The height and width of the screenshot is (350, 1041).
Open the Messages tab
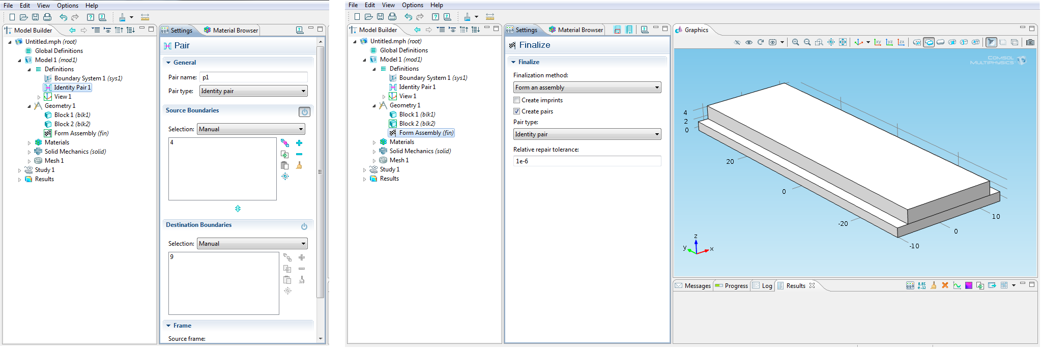pyautogui.click(x=693, y=286)
